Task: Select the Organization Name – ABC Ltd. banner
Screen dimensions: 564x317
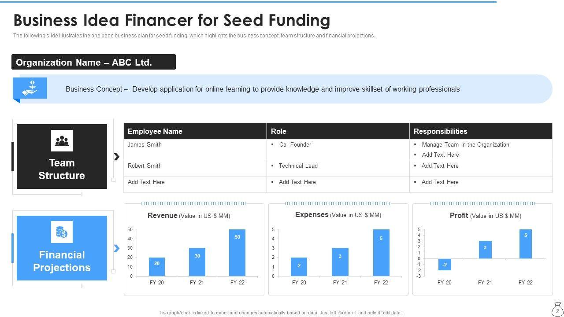Action: pyautogui.click(x=93, y=62)
